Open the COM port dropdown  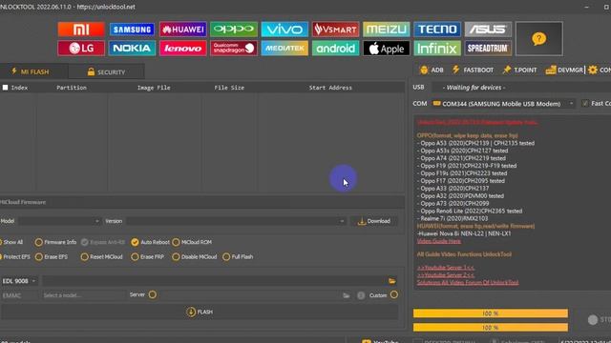pos(503,104)
